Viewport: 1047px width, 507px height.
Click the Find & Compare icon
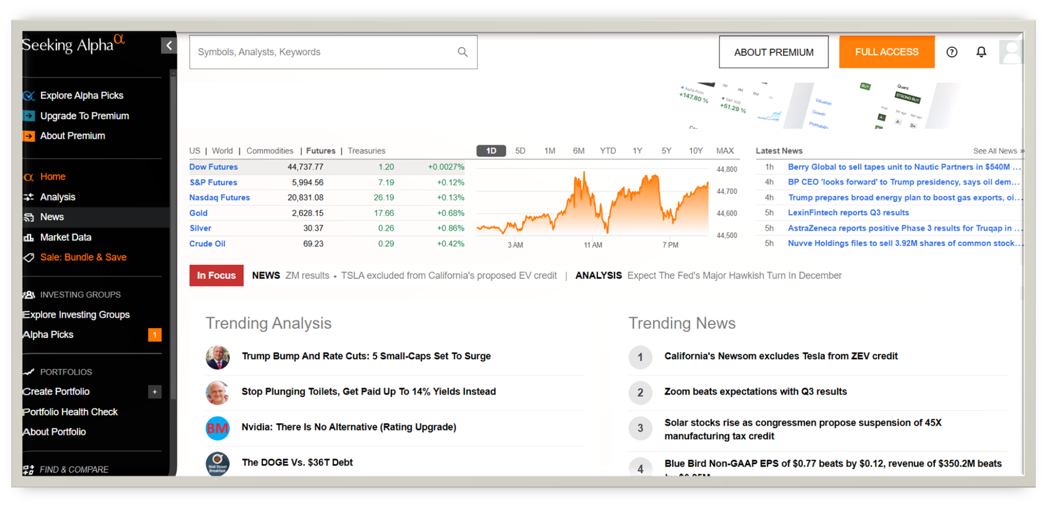29,470
